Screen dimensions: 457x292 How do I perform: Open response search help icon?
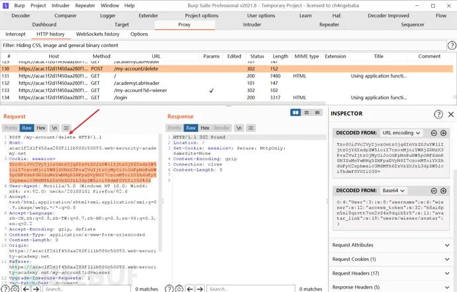[x=169, y=289]
